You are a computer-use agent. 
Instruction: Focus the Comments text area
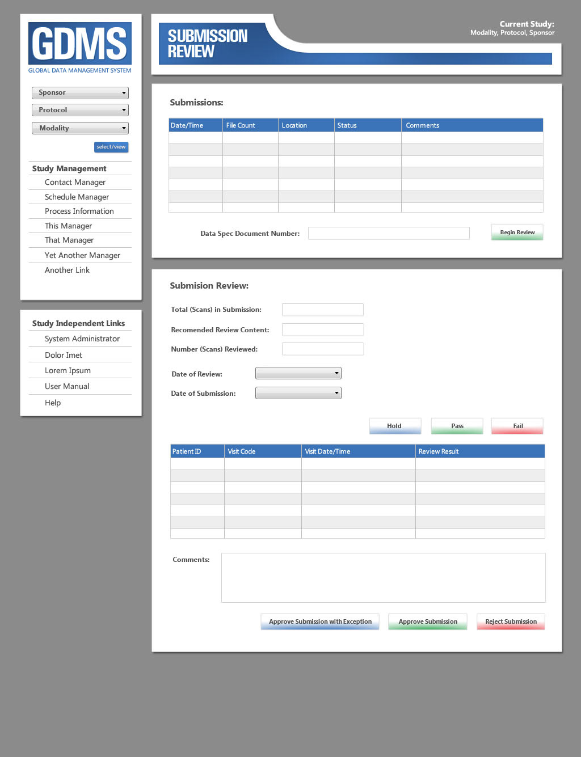coord(384,578)
